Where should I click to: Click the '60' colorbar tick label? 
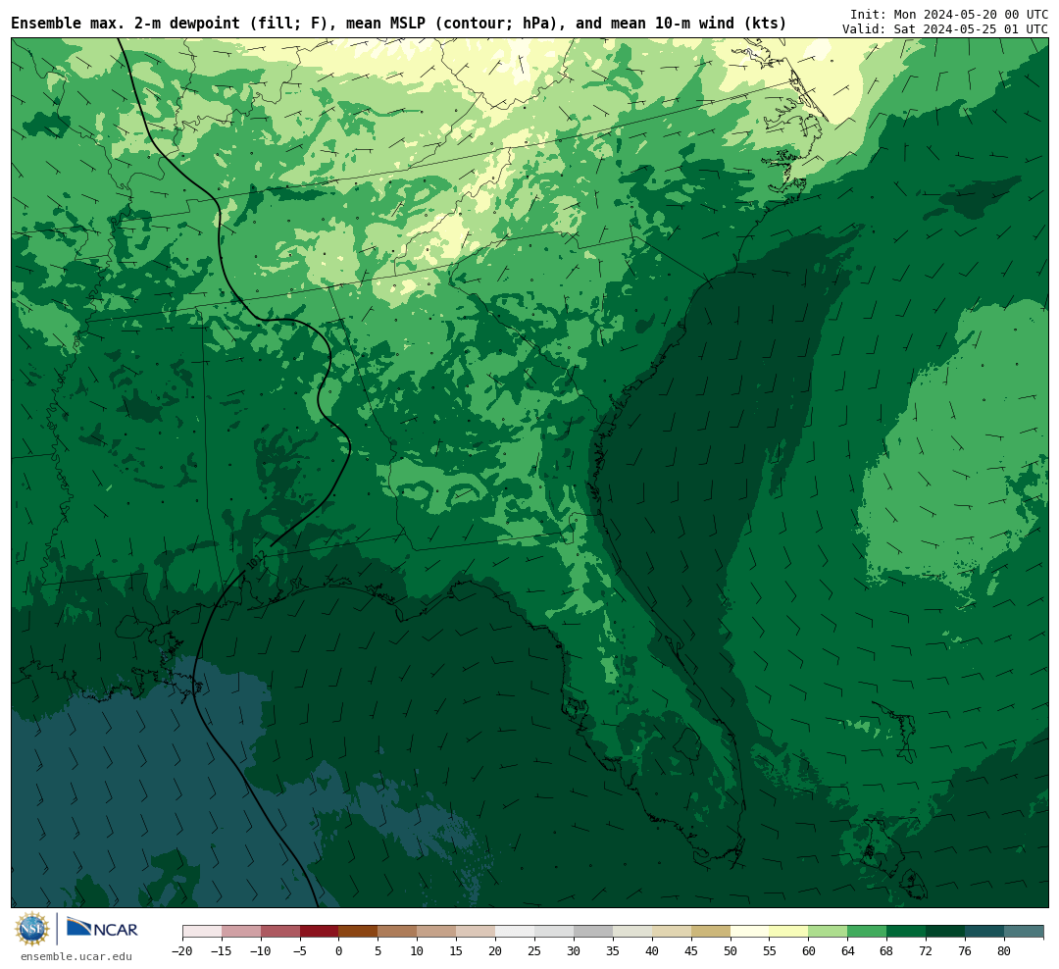[x=809, y=951]
